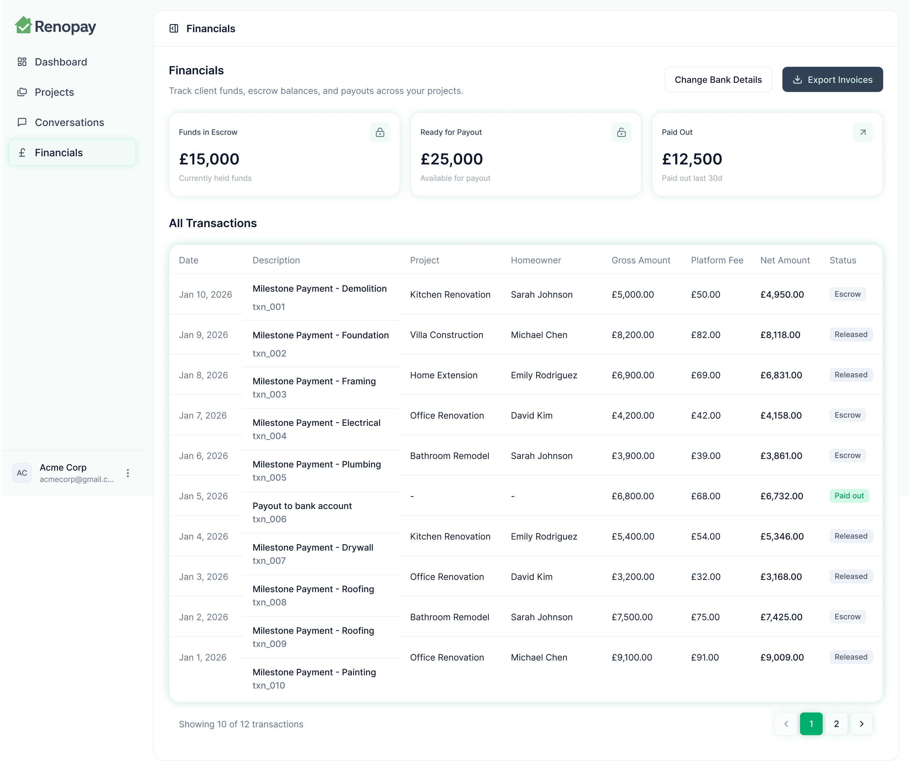Toggle the sidebar panel icon
This screenshot has height=761, width=909.
[x=174, y=29]
